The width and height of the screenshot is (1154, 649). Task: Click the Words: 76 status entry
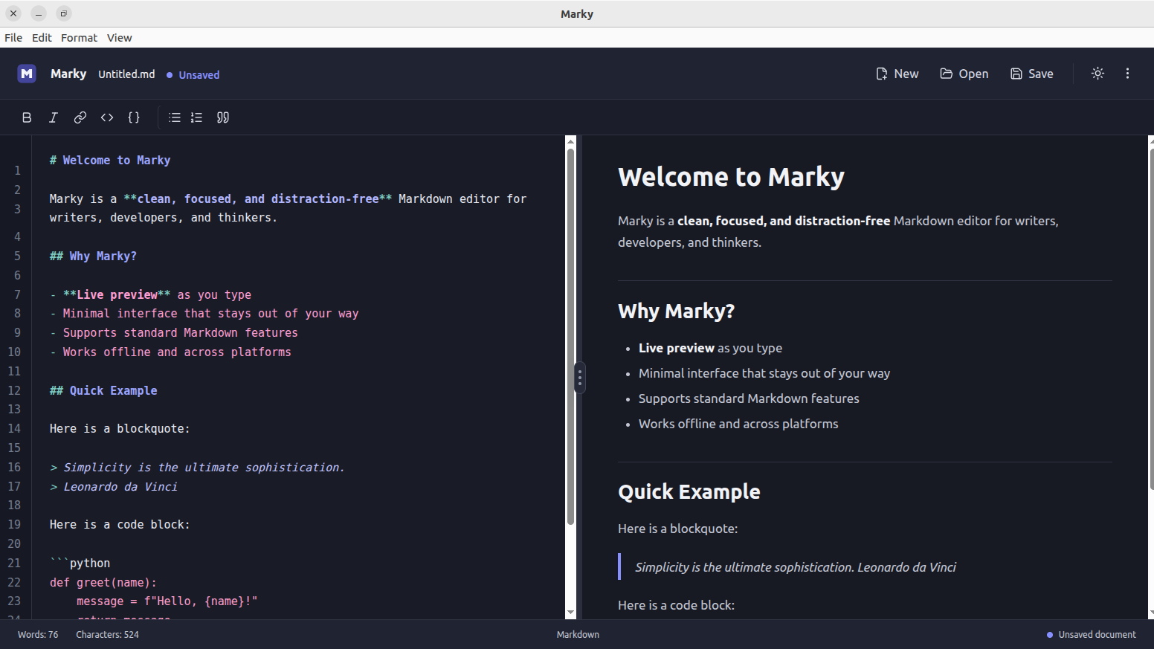coord(38,635)
